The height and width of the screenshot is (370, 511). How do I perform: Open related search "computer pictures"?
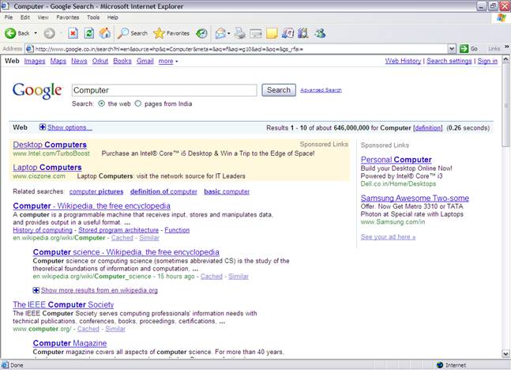click(x=96, y=191)
